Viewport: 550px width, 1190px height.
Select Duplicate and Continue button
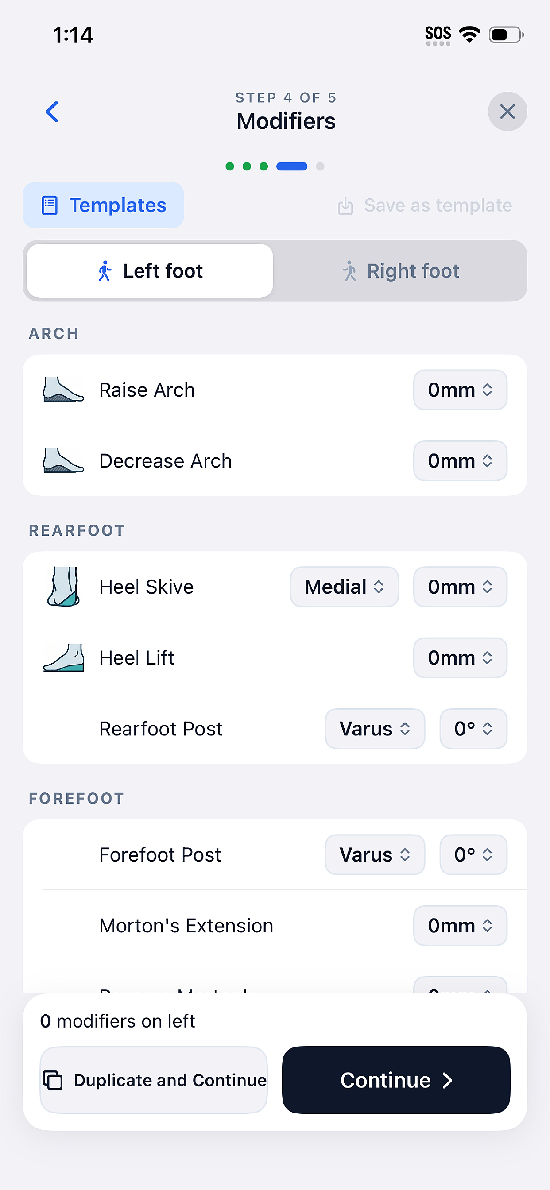(x=154, y=1080)
